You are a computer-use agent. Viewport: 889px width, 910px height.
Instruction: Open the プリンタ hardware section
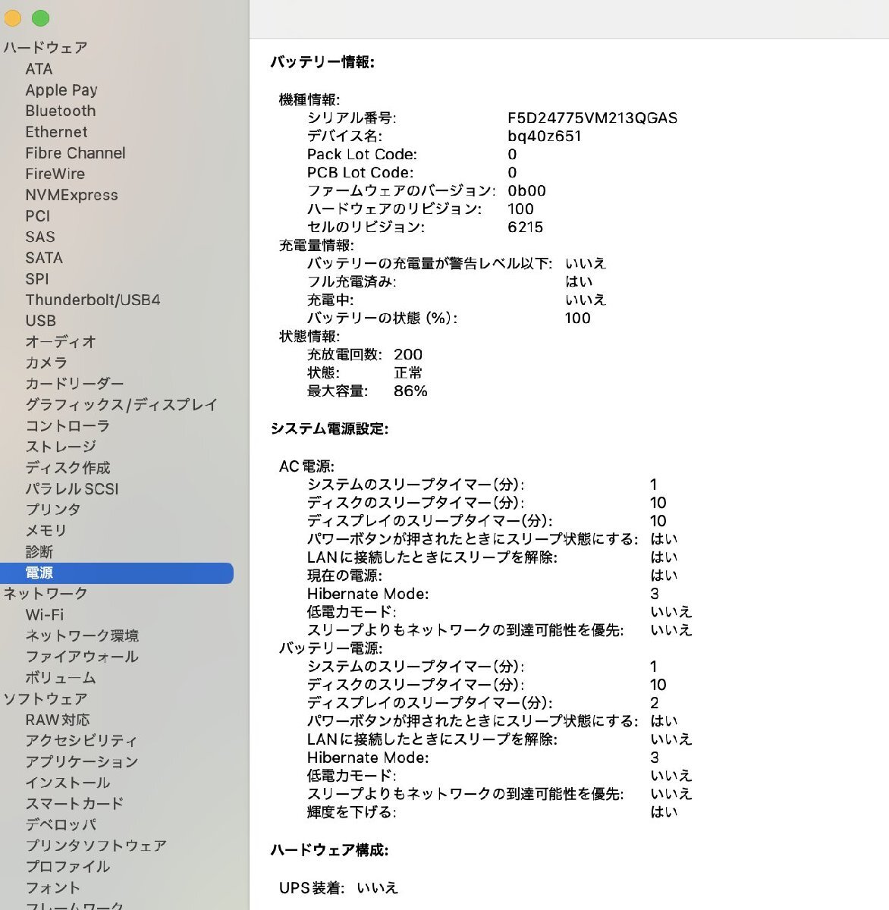pos(53,510)
